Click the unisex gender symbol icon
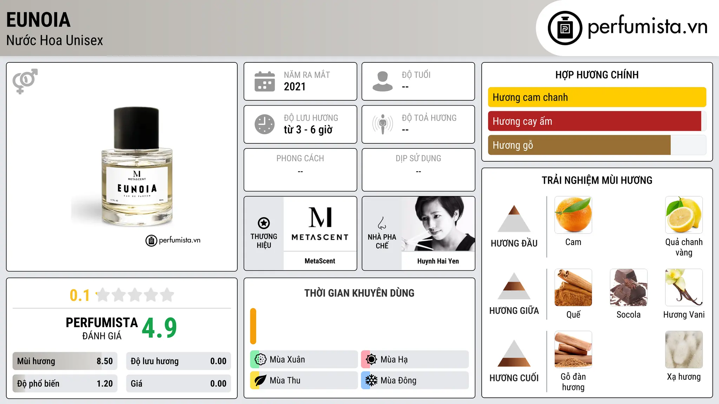Viewport: 719px width, 404px height. tap(25, 81)
